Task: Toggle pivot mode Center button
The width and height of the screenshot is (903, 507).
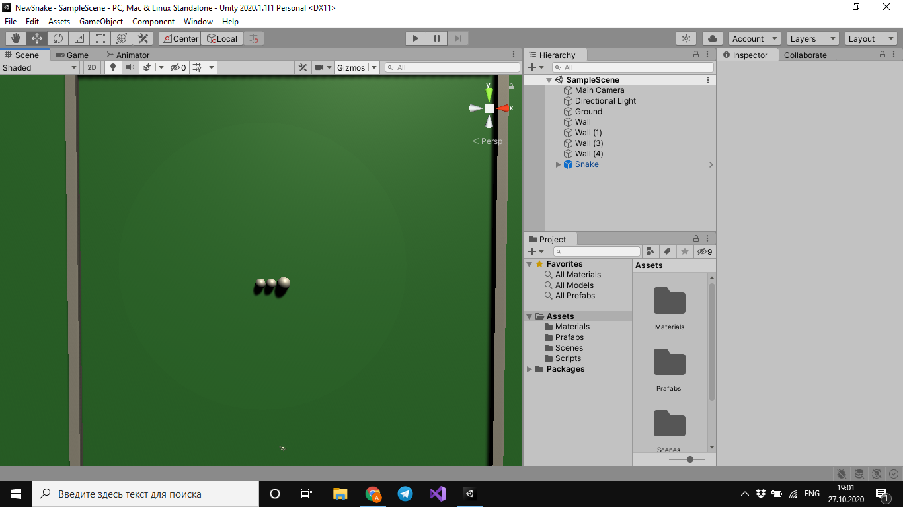Action: [x=180, y=38]
